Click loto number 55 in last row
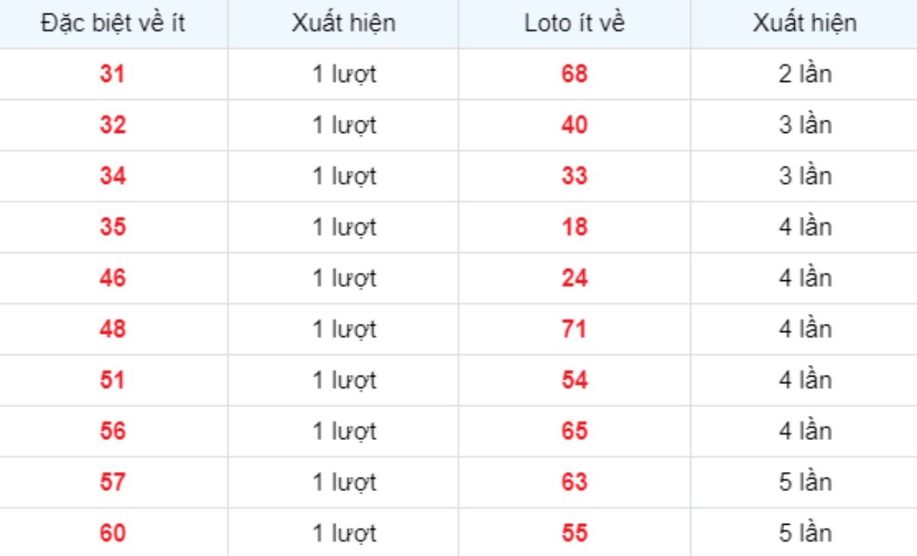Screen dimensions: 917x556 click(574, 533)
